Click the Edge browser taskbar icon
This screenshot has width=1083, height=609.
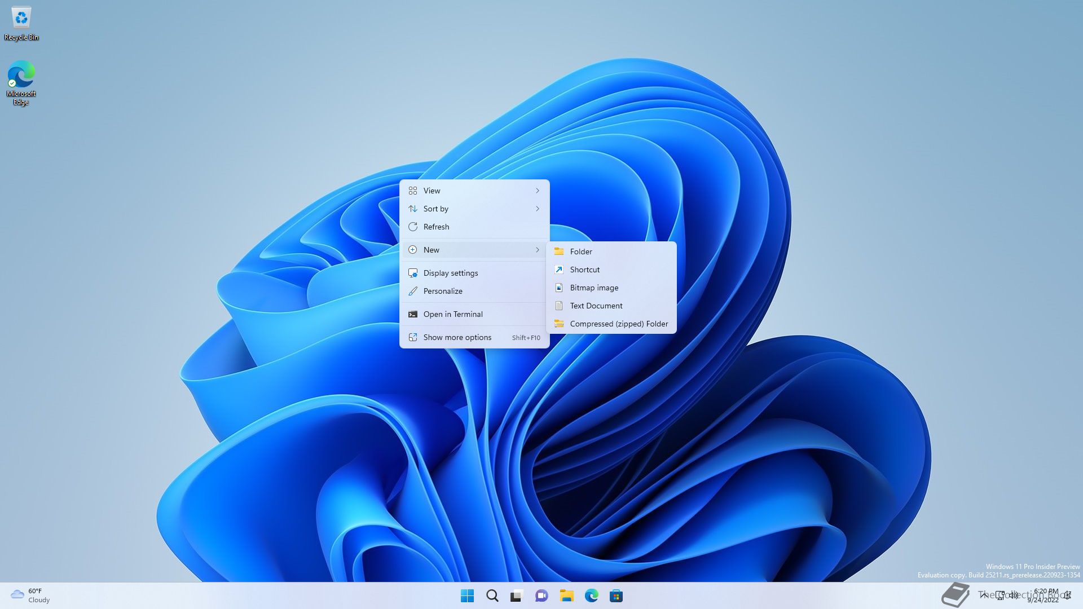[591, 595]
